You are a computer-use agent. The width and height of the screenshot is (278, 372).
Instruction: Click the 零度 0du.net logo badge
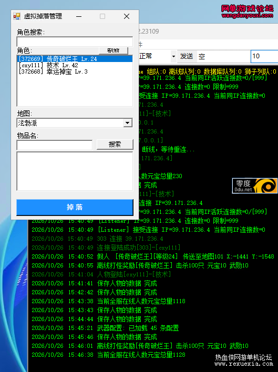pyautogui.click(x=254, y=185)
